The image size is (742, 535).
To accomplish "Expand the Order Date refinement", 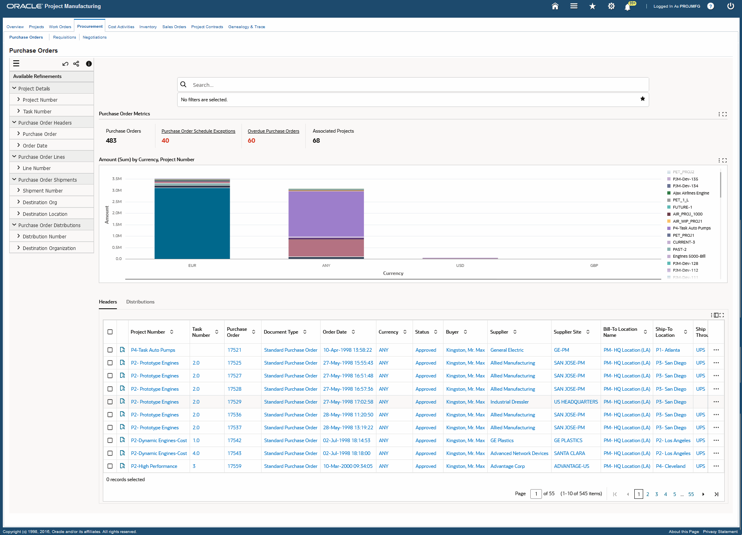I will pyautogui.click(x=18, y=145).
